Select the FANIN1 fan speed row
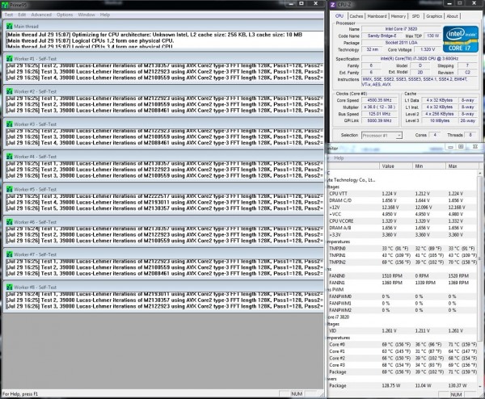The height and width of the screenshot is (399, 485). pos(402,283)
